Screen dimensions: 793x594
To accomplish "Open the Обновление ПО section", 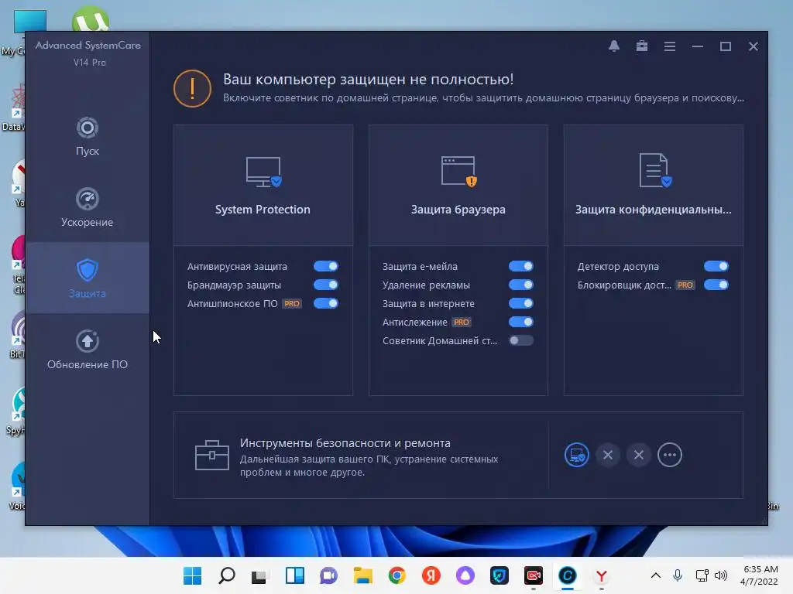I will coord(87,350).
